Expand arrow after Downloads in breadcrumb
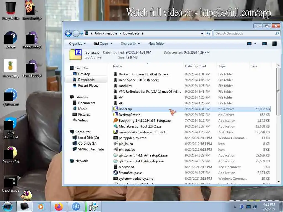 143,33
